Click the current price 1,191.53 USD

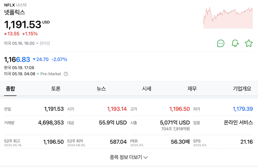click(27, 24)
